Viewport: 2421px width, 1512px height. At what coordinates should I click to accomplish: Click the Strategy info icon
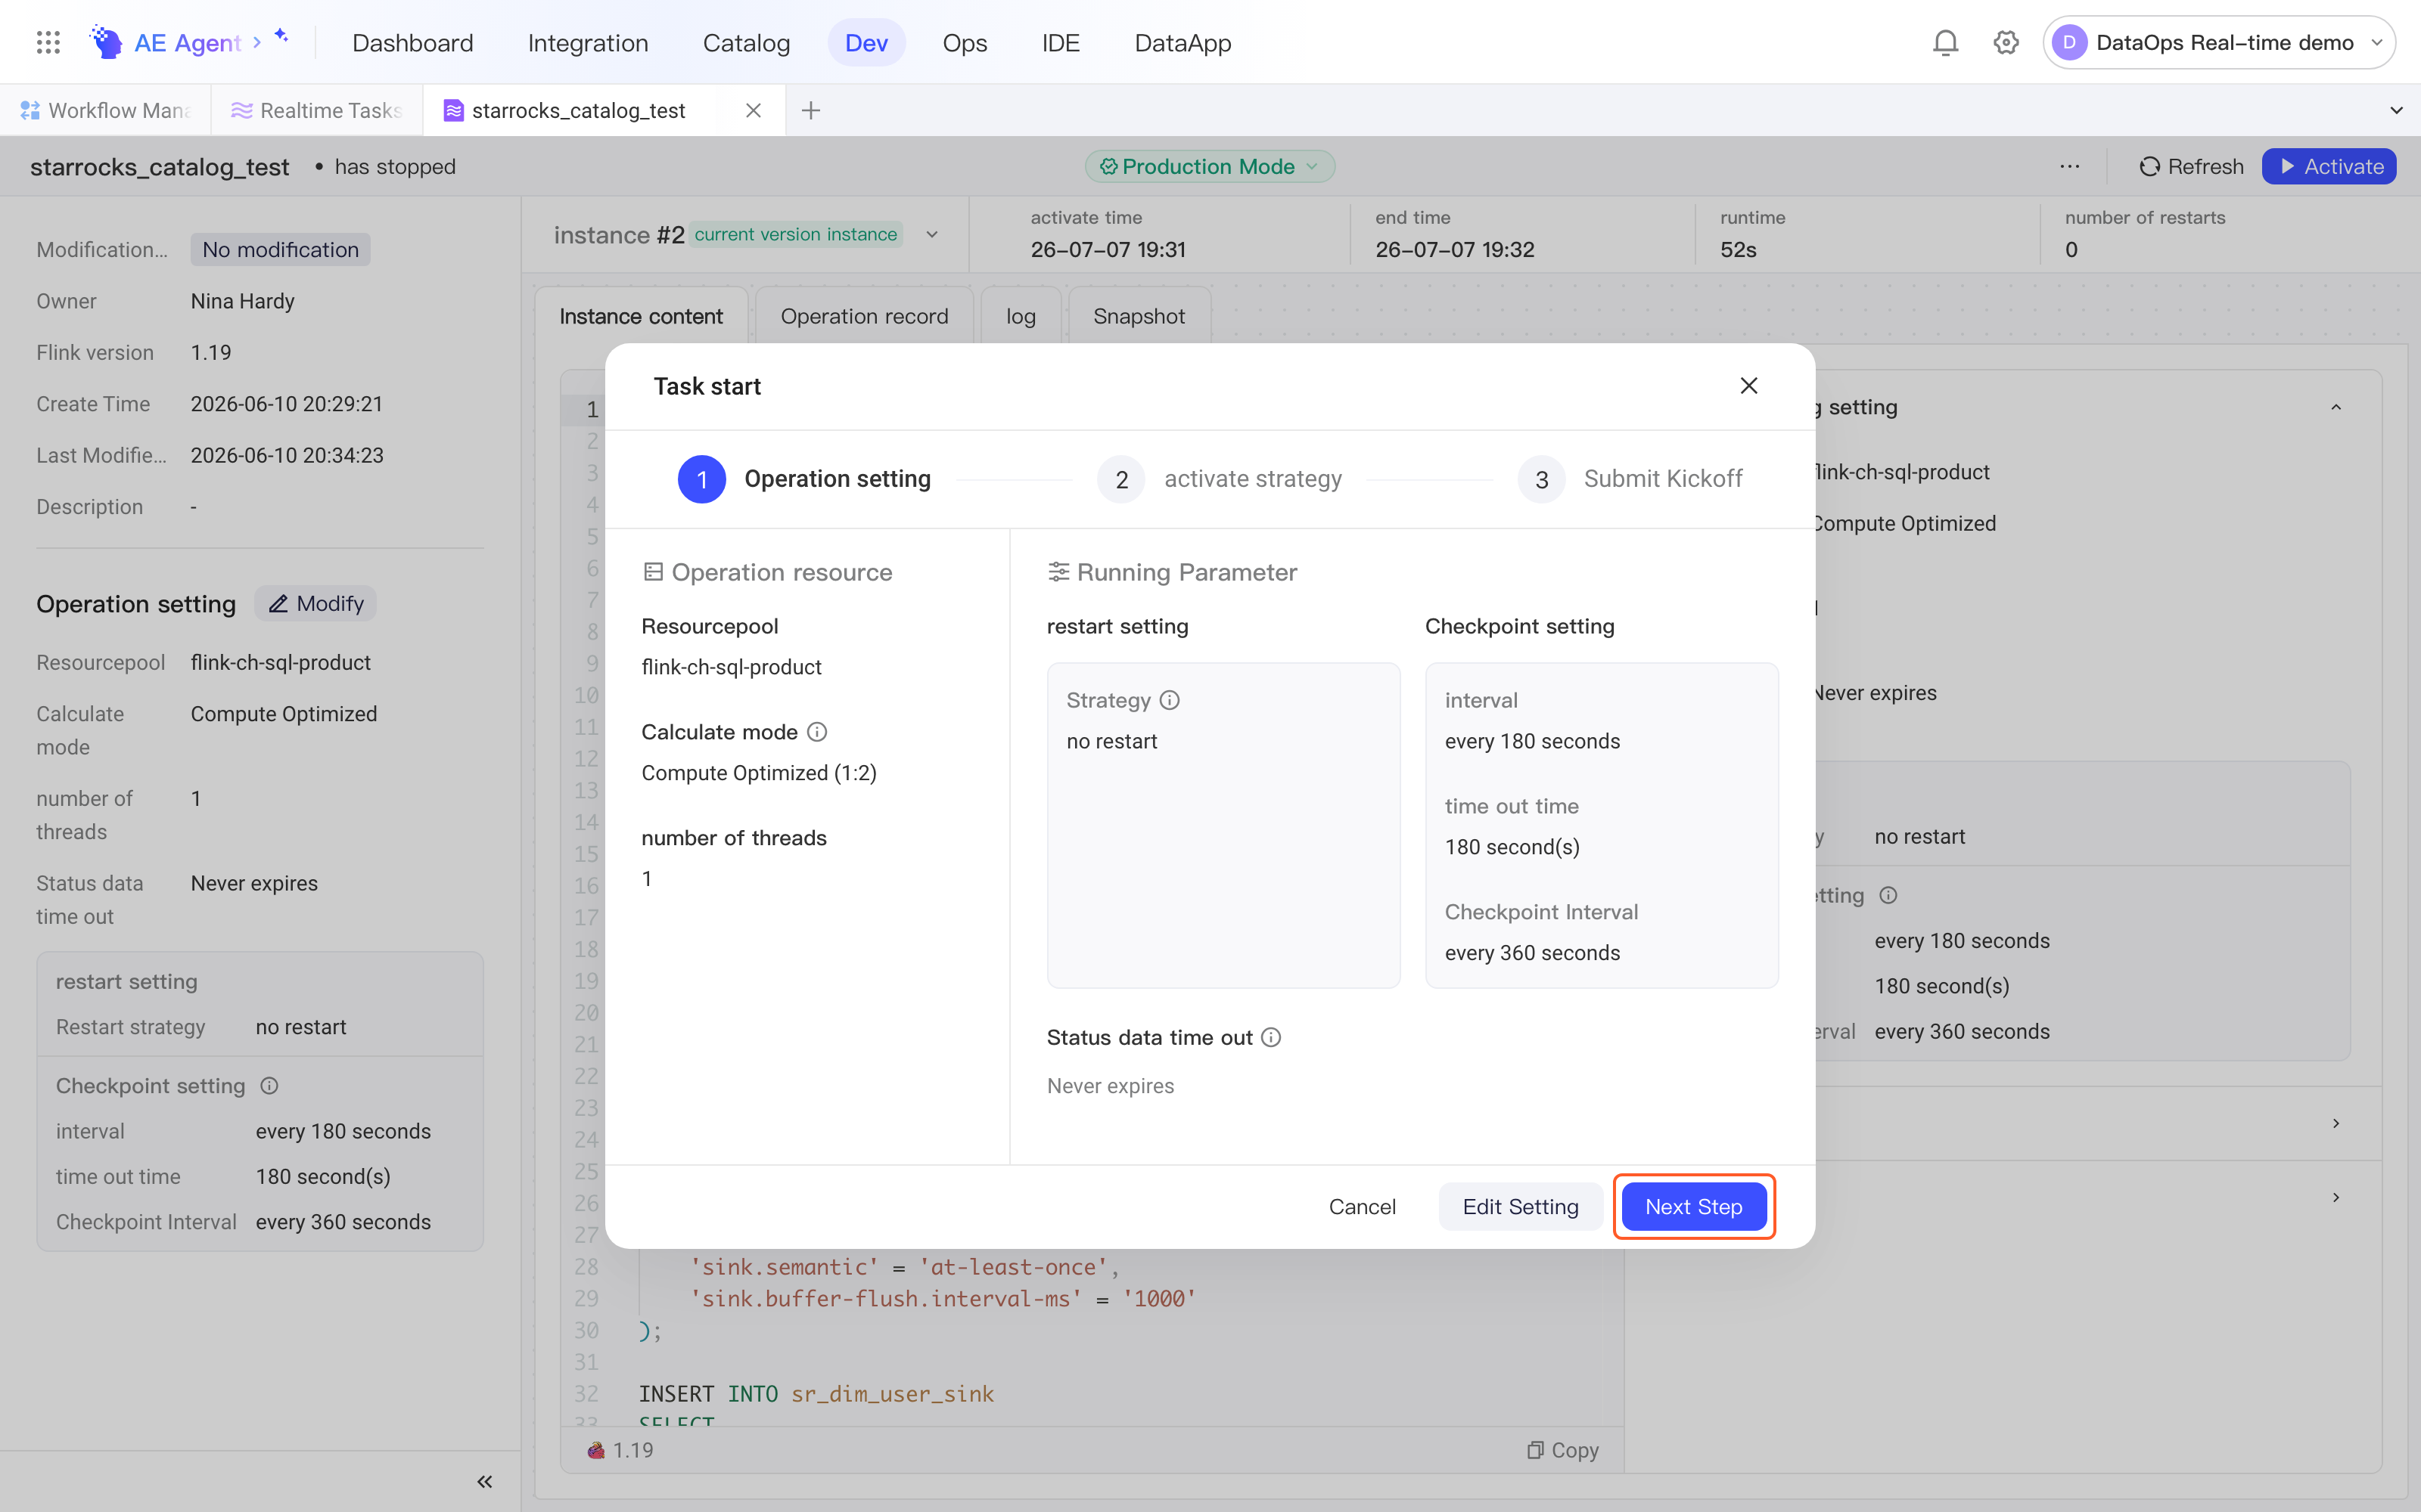click(x=1170, y=700)
